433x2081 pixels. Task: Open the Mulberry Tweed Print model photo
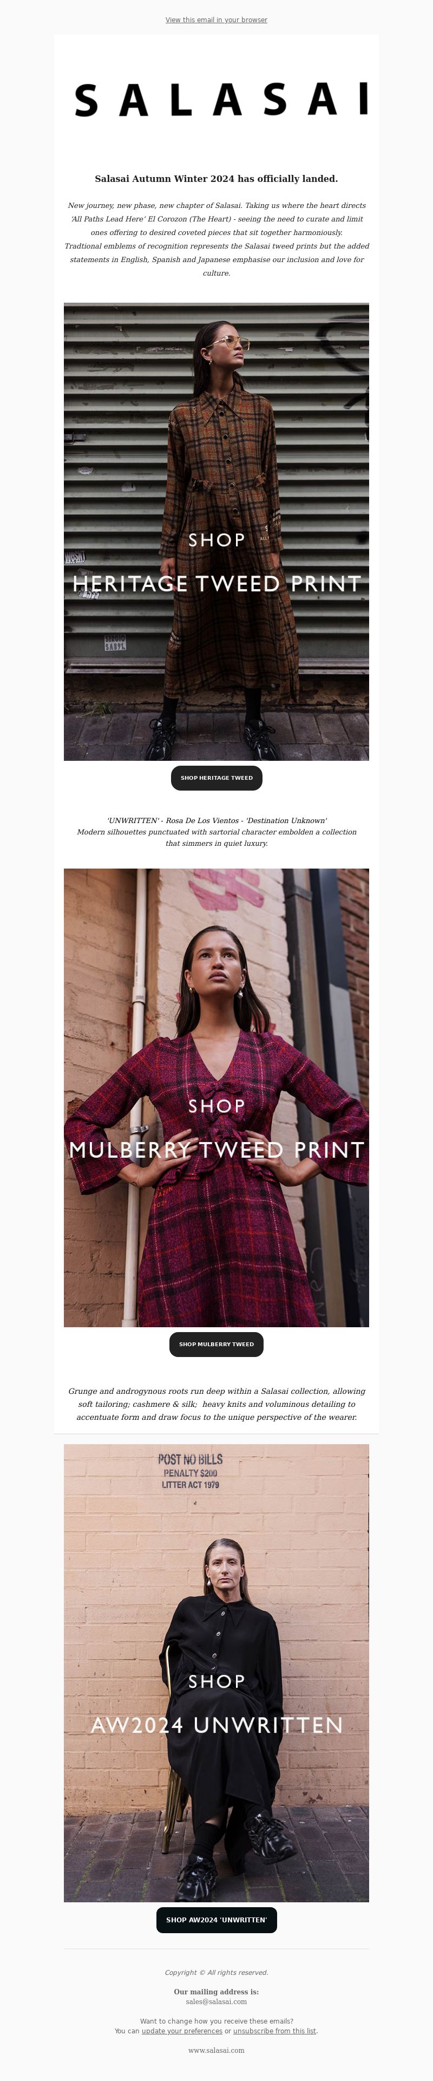point(216,1097)
